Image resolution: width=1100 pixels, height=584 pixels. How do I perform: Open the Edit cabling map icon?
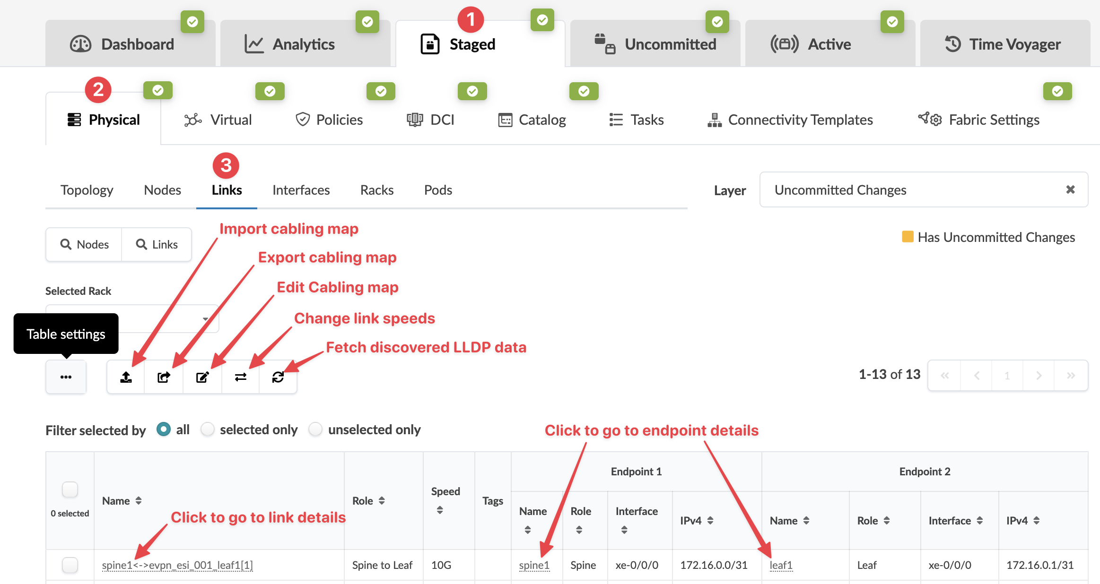point(202,377)
